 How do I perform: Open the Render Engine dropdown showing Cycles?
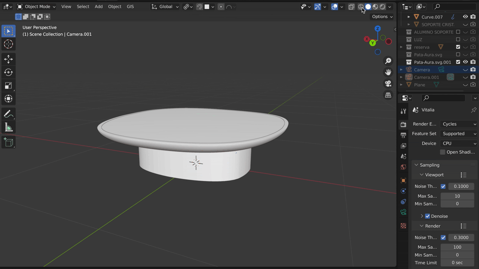(459, 124)
